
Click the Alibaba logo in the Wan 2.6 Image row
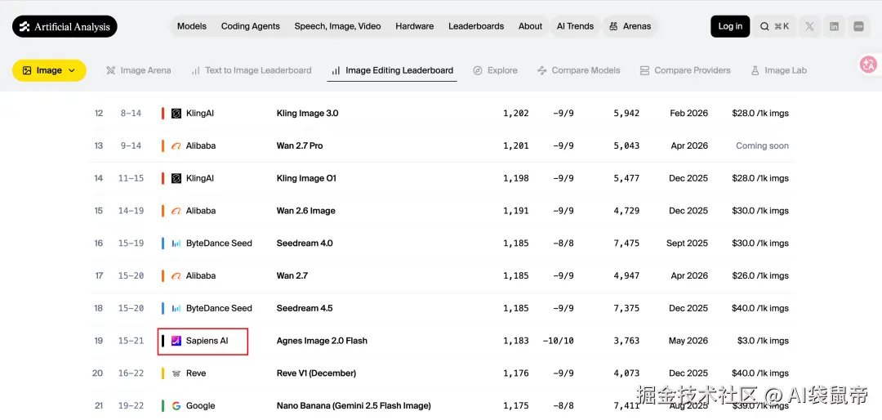coord(176,211)
